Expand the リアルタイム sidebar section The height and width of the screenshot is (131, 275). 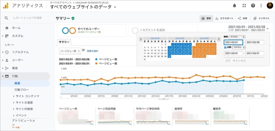tap(3, 52)
